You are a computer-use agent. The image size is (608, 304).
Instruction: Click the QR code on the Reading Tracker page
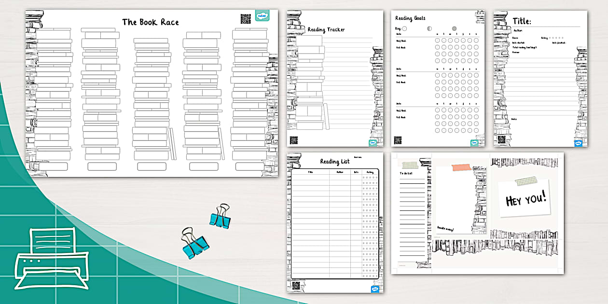294,140
